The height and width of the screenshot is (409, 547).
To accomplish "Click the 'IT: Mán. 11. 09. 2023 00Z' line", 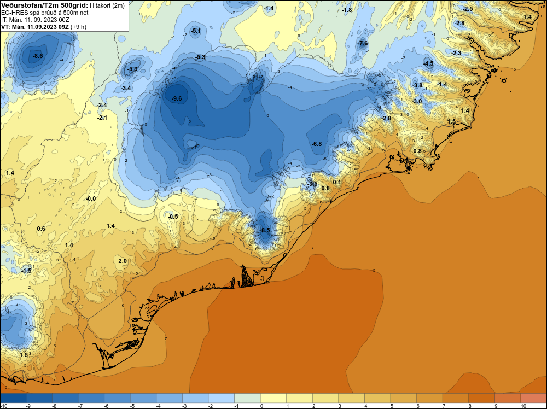I will 35,20.
